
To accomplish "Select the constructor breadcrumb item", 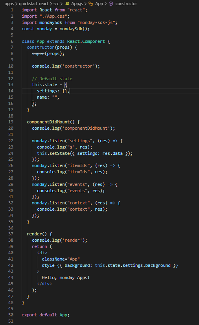I will pos(126,4).
